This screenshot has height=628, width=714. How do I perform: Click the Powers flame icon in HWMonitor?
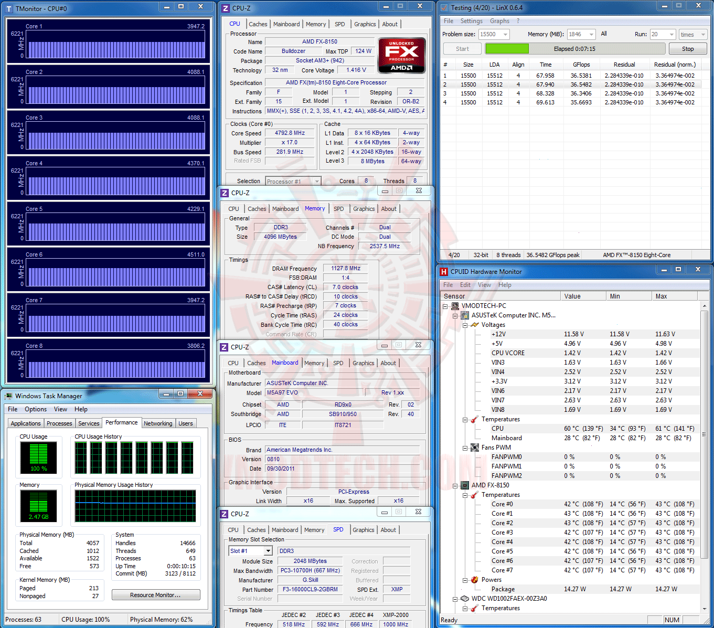[x=475, y=580]
